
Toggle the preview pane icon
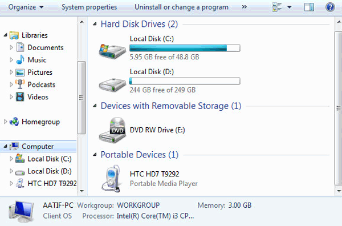point(310,7)
